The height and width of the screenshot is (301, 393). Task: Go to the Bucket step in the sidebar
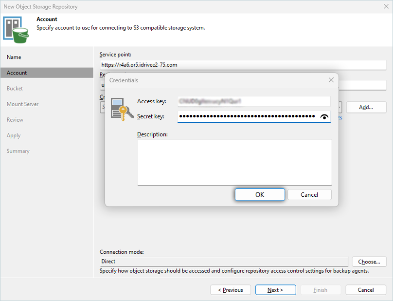[15, 89]
